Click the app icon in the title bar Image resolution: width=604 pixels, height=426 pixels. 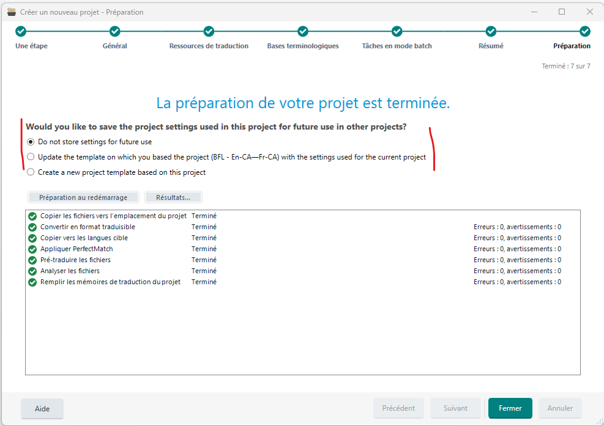coord(12,12)
